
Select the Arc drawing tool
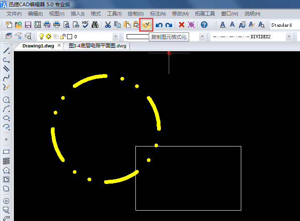point(6,109)
